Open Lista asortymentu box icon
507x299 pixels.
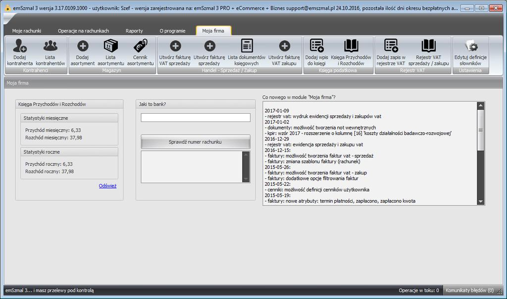[110, 46]
